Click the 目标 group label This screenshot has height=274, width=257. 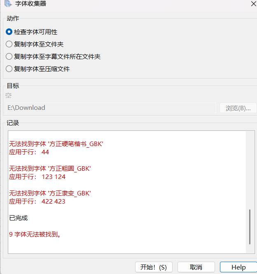point(13,86)
